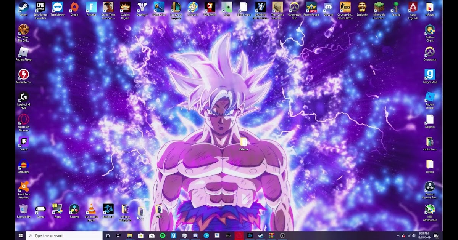Open the Steam desktop shortcut
The height and width of the screenshot is (240, 458).
(24, 9)
